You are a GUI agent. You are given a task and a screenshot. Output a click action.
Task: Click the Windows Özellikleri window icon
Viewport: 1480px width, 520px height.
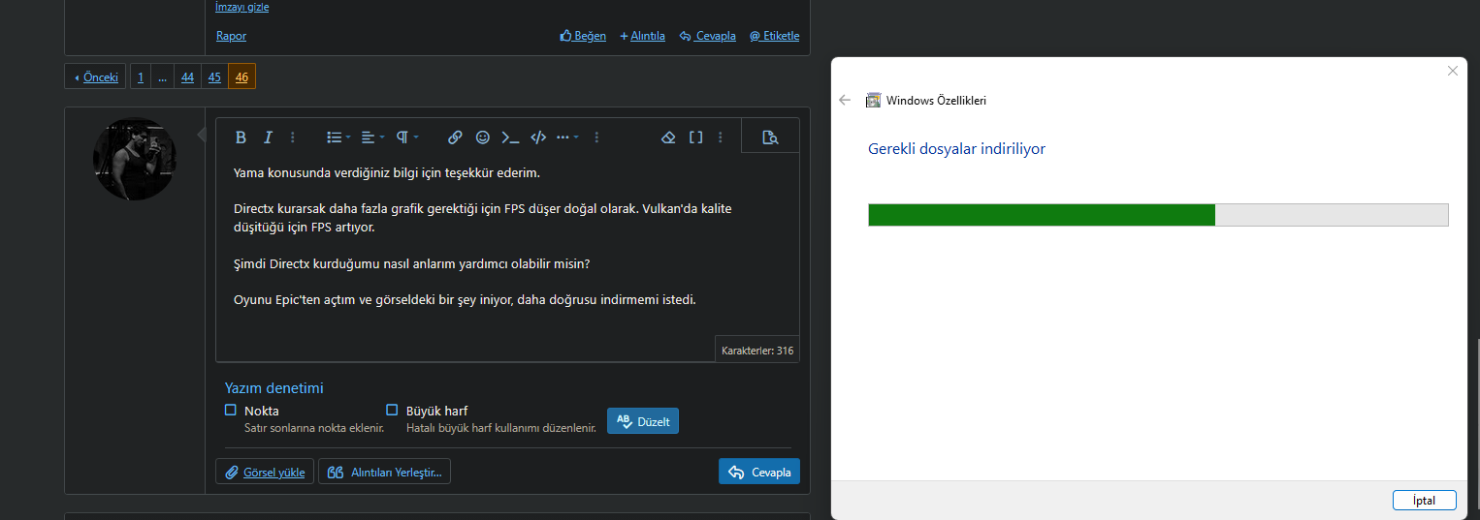coord(873,100)
